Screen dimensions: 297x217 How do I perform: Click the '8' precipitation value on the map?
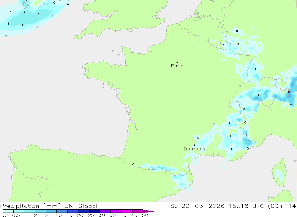(289, 92)
